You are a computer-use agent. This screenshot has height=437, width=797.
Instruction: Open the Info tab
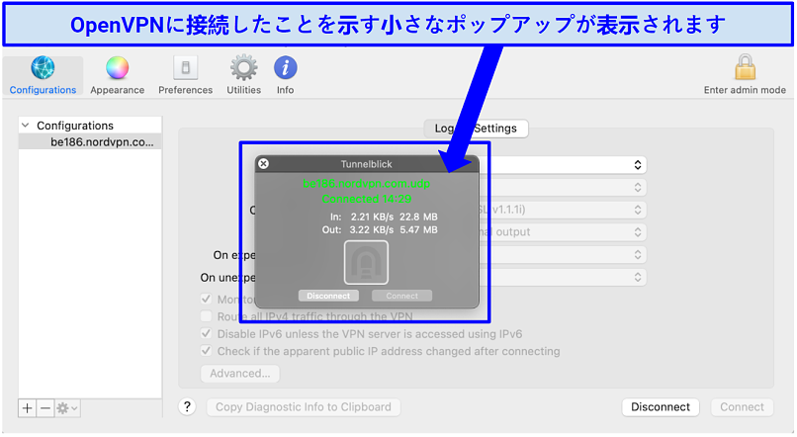pyautogui.click(x=285, y=76)
